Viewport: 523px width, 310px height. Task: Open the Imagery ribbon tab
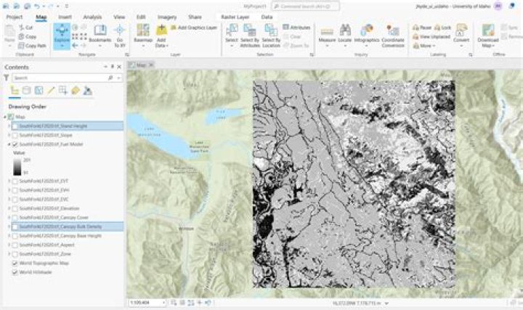pos(166,16)
